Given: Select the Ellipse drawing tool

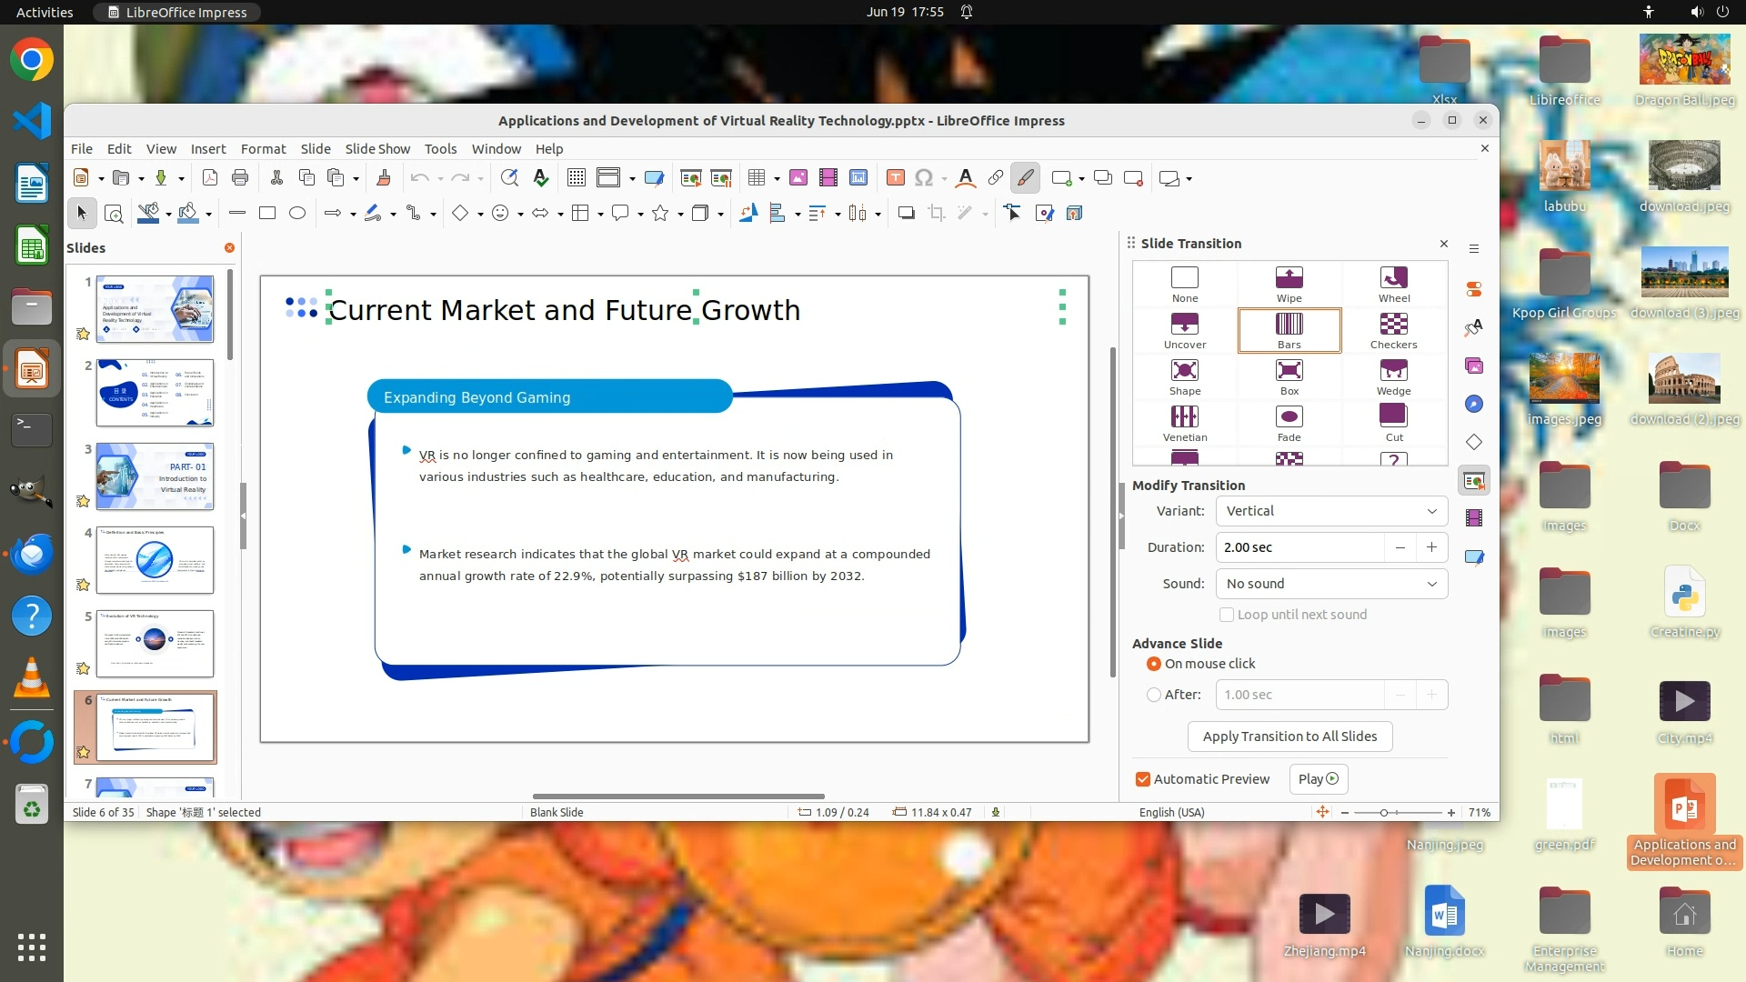Looking at the screenshot, I should [296, 214].
